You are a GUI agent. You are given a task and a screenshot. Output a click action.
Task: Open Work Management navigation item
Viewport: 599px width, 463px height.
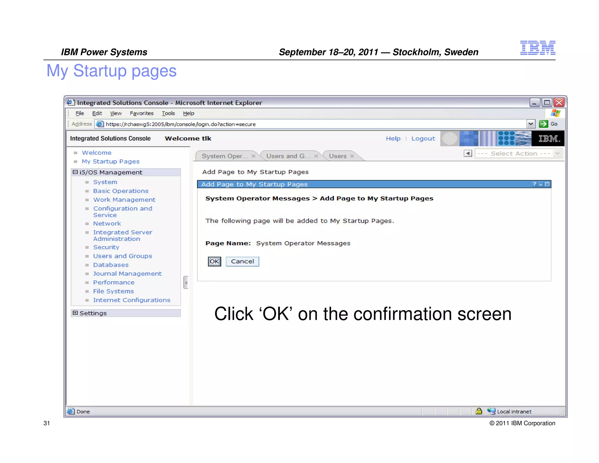pos(124,200)
